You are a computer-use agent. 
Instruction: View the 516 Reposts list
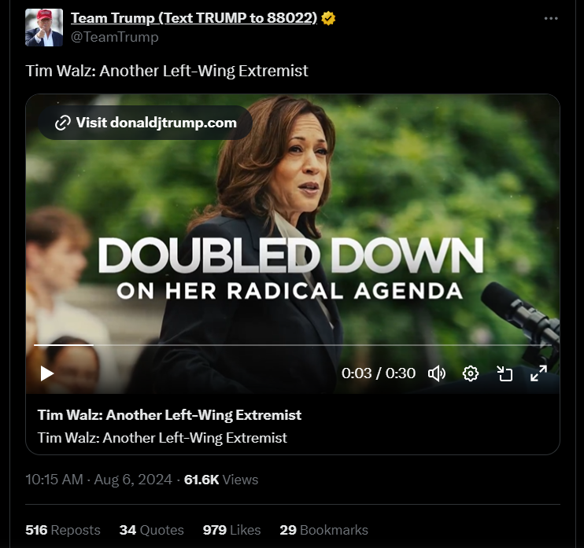tap(63, 530)
